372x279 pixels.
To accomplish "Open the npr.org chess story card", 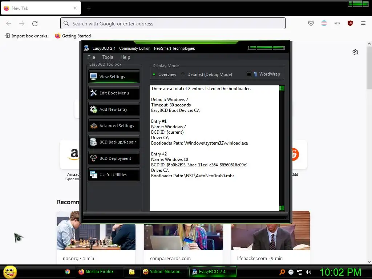I will pyautogui.click(x=96, y=237).
